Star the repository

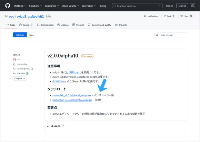186,16
